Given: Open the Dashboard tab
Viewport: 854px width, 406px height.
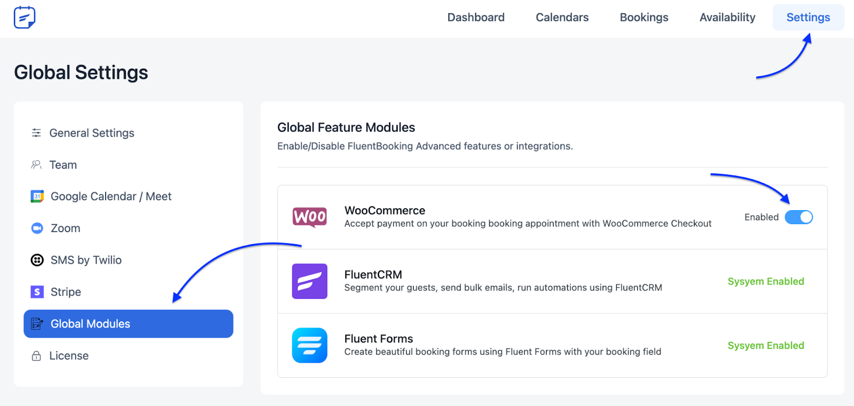Looking at the screenshot, I should [x=476, y=18].
